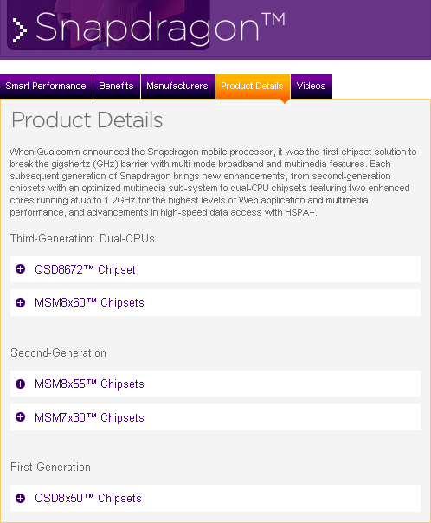Open the MSM8x60™ Chipsets link
The height and width of the screenshot is (523, 431).
point(89,302)
